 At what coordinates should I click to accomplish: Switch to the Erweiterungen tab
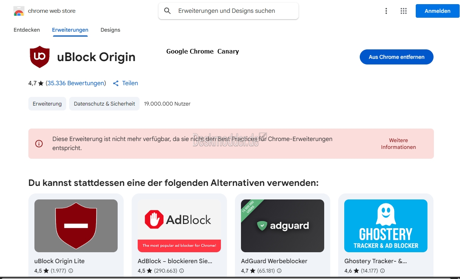click(x=70, y=30)
